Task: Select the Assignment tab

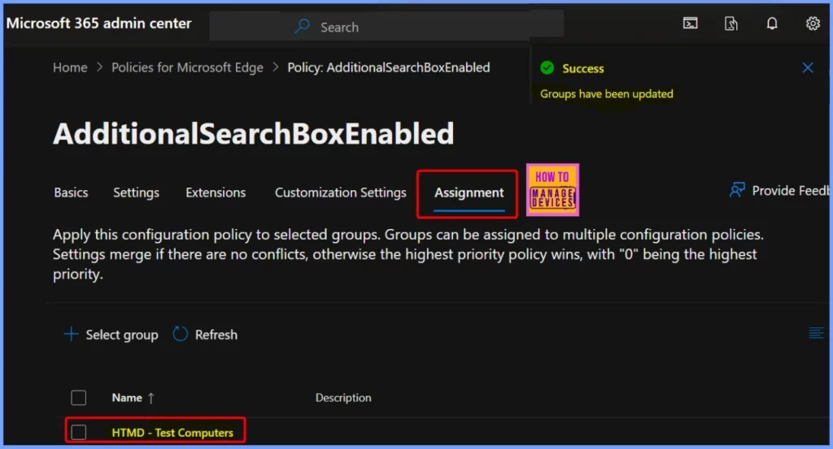Action: (x=469, y=193)
